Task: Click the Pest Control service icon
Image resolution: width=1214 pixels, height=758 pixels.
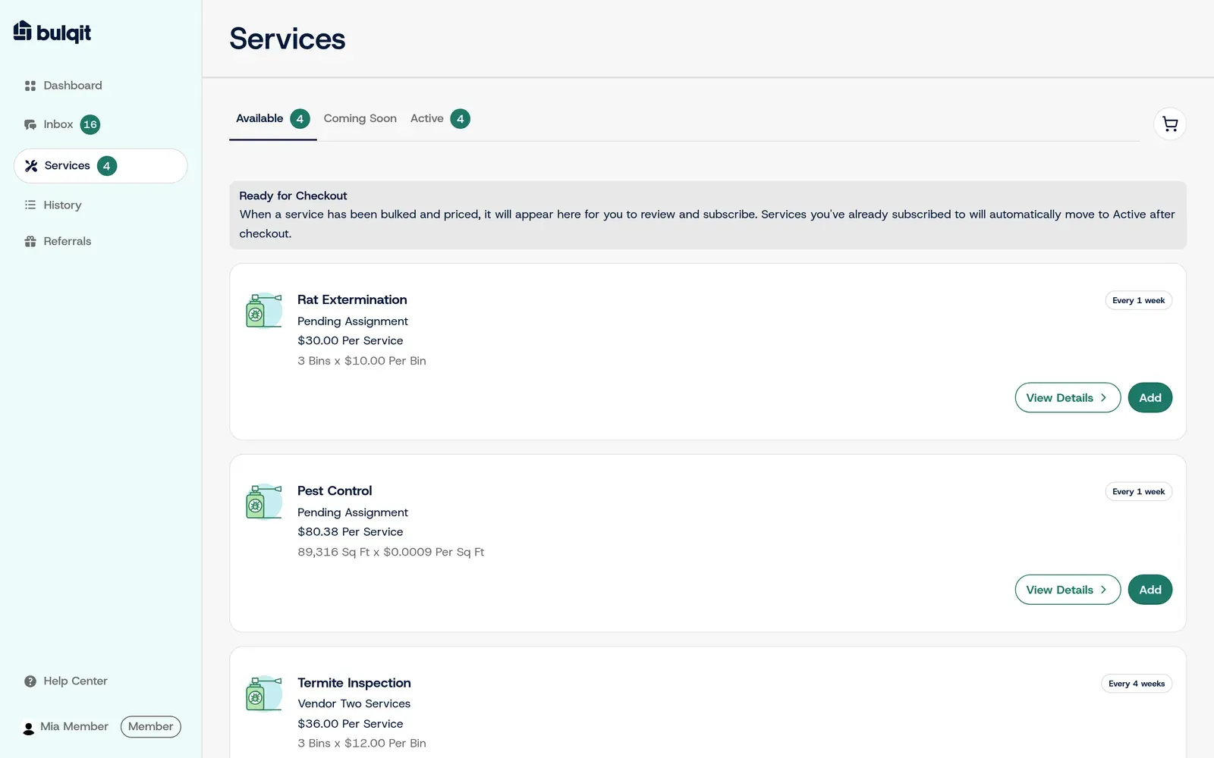Action: pos(263,502)
